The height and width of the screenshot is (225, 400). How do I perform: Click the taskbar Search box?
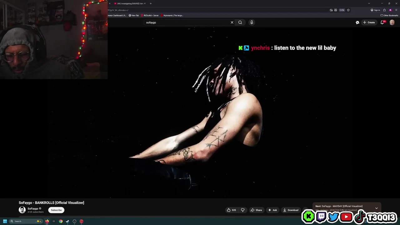point(26,221)
